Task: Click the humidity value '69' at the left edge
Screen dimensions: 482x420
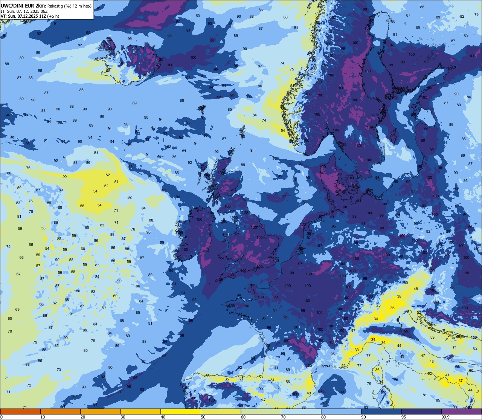Action: 17,309
